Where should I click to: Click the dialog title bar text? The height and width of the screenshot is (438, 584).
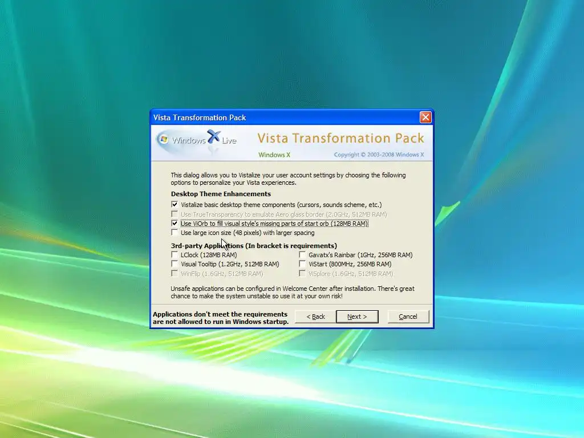click(200, 117)
